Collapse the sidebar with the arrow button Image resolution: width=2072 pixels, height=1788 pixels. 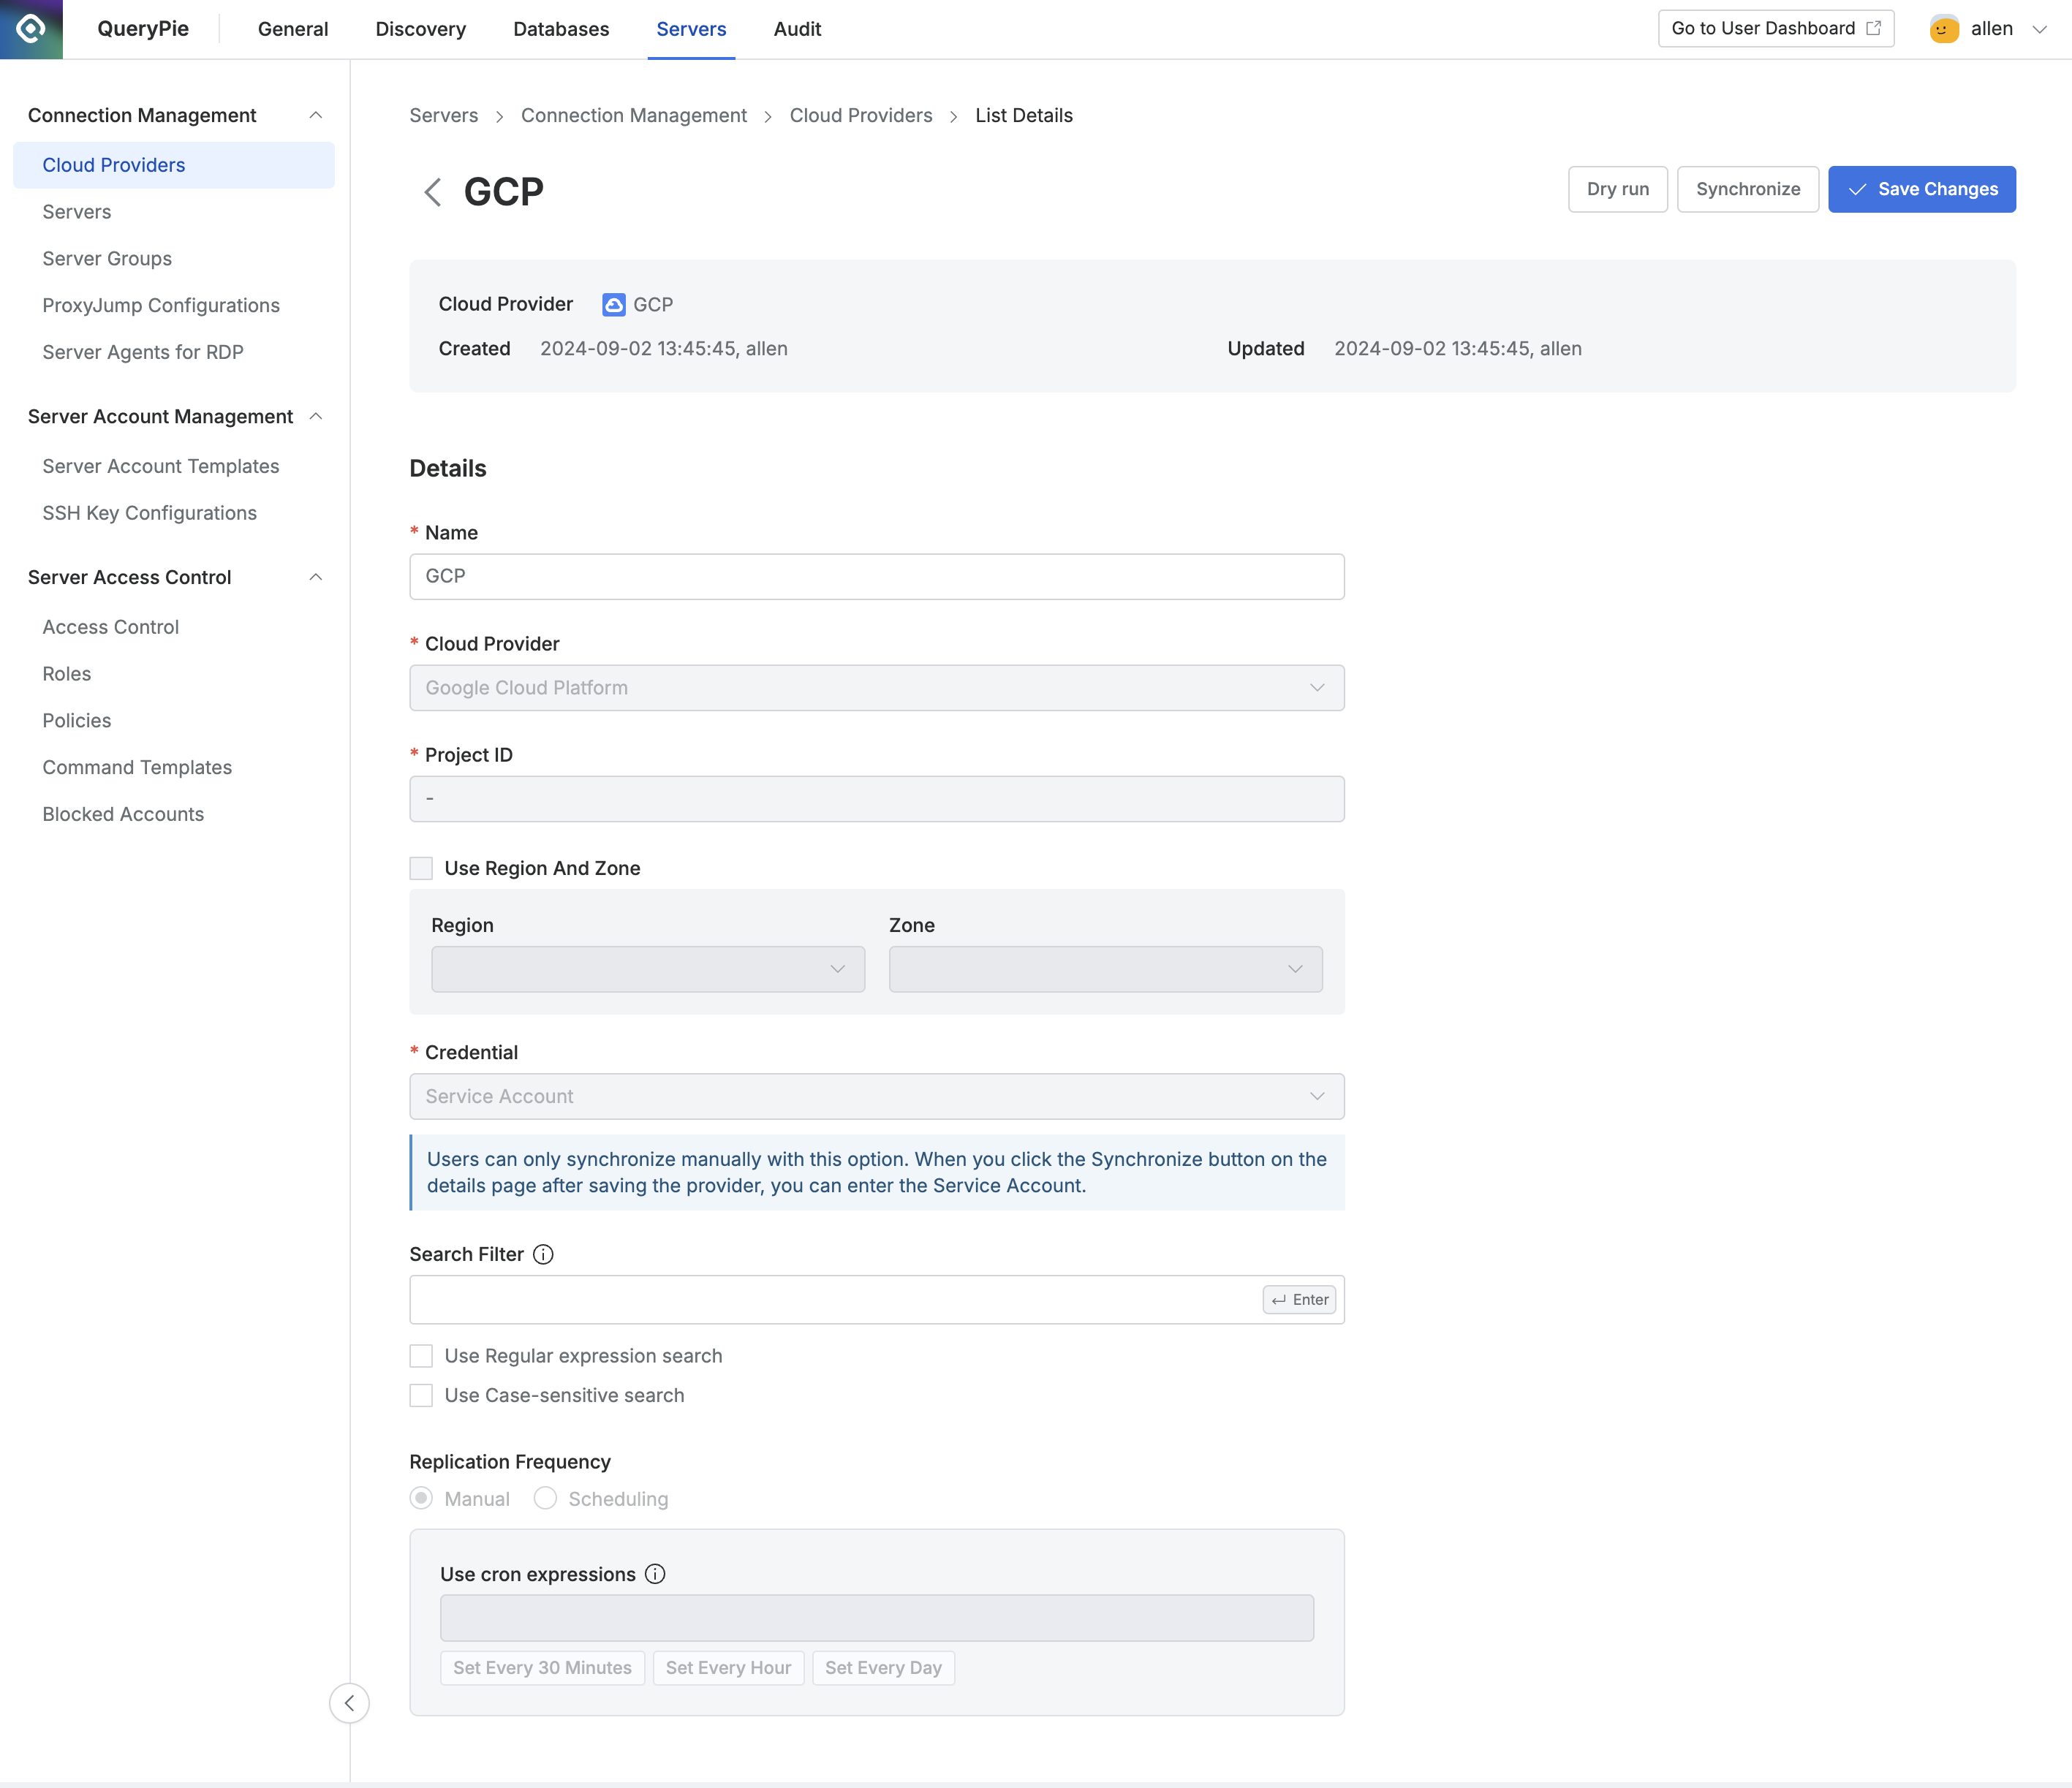(349, 1702)
